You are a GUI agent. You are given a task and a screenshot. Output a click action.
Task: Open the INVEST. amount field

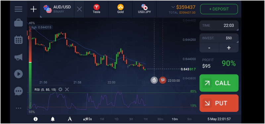tap(219, 38)
